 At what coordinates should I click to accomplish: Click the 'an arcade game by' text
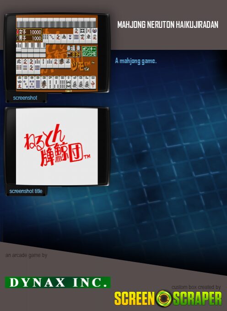[x=27, y=255]
